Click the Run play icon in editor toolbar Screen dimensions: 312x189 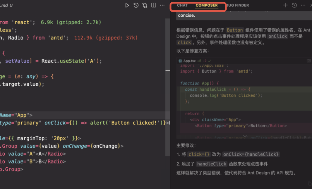pyautogui.click(x=127, y=5)
